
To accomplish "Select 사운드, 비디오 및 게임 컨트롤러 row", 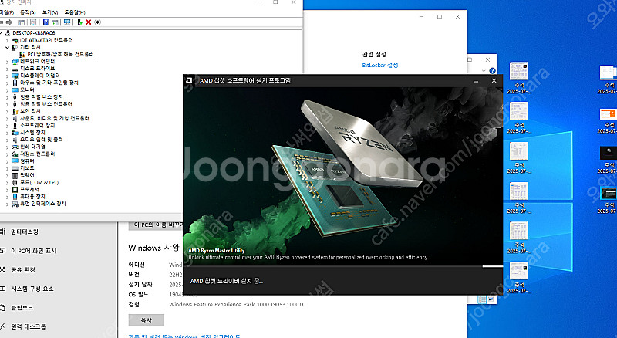I will [55, 118].
